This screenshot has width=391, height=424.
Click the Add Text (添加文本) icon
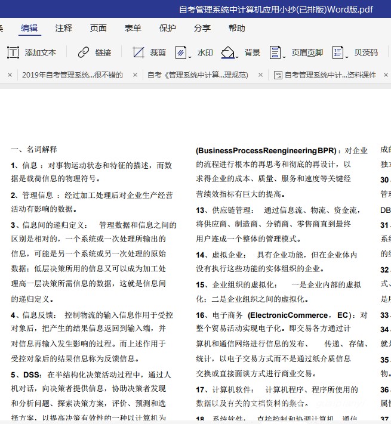13,52
